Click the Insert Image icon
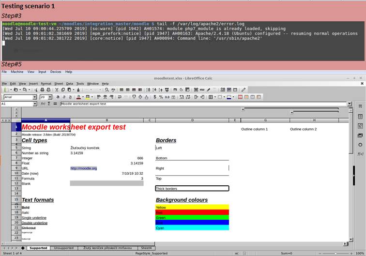 tap(175, 90)
